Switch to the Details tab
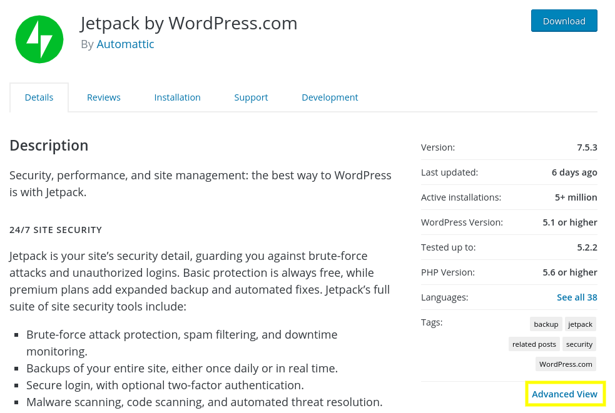Viewport: 615px width, 413px height. pos(39,97)
